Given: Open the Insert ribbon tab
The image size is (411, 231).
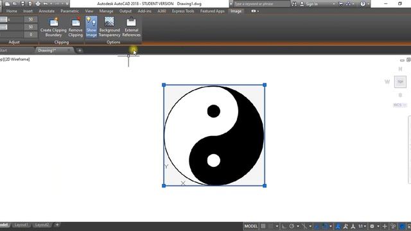Looking at the screenshot, I should click(28, 11).
